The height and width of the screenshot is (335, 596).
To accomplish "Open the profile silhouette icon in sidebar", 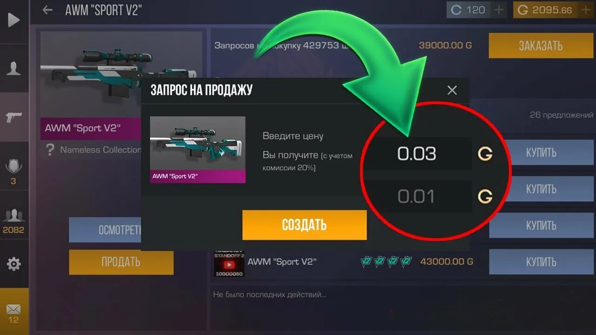I will pyautogui.click(x=14, y=68).
